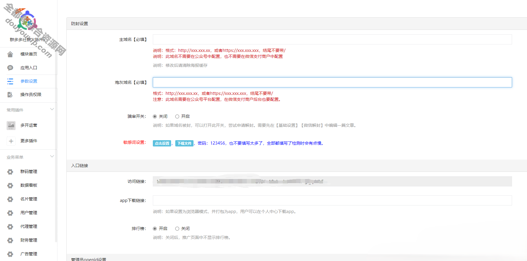Click the list icon beside 参数设置

tap(10, 81)
